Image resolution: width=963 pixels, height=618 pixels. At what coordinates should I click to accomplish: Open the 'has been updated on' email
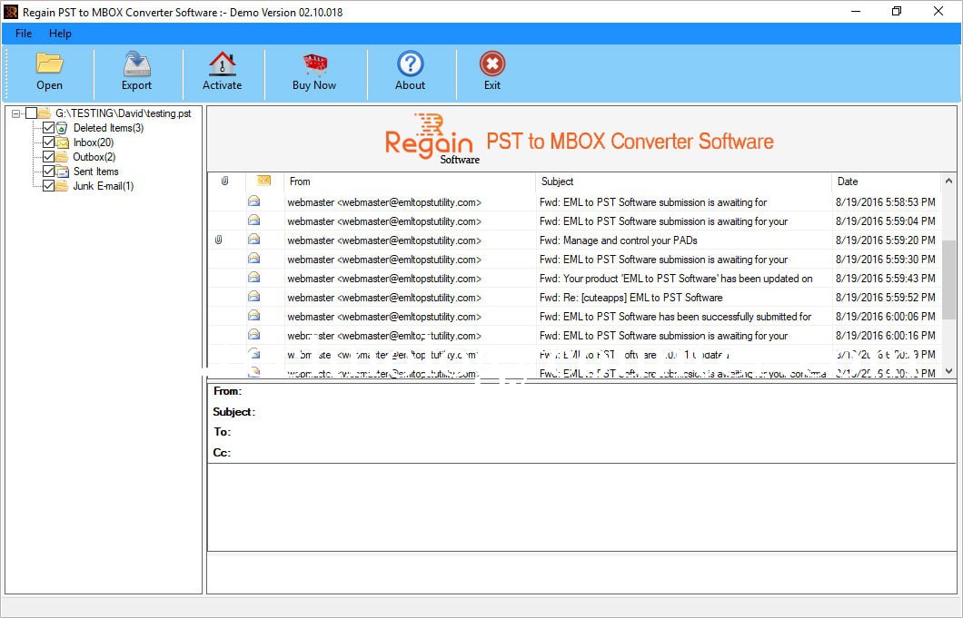(676, 278)
